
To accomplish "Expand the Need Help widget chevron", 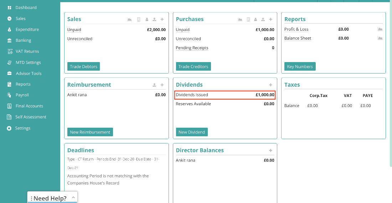I will pos(73,198).
